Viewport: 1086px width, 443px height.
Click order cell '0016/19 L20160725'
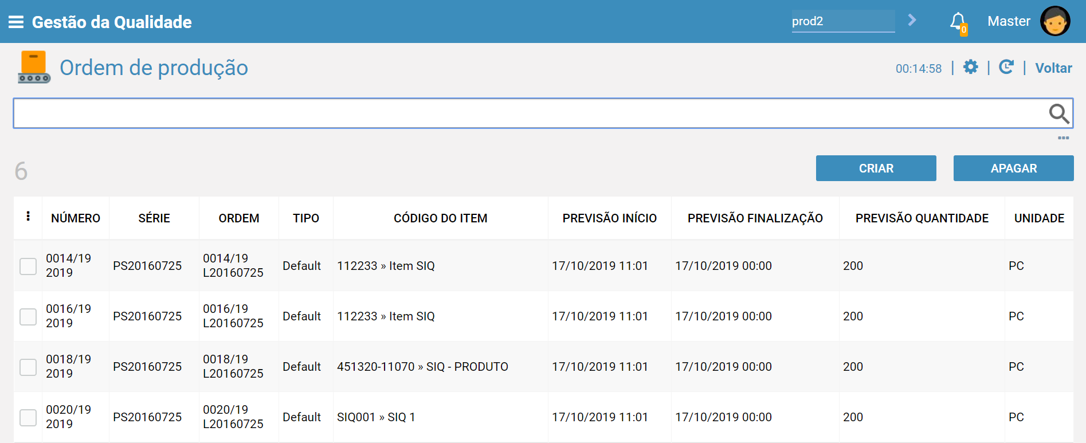(233, 316)
